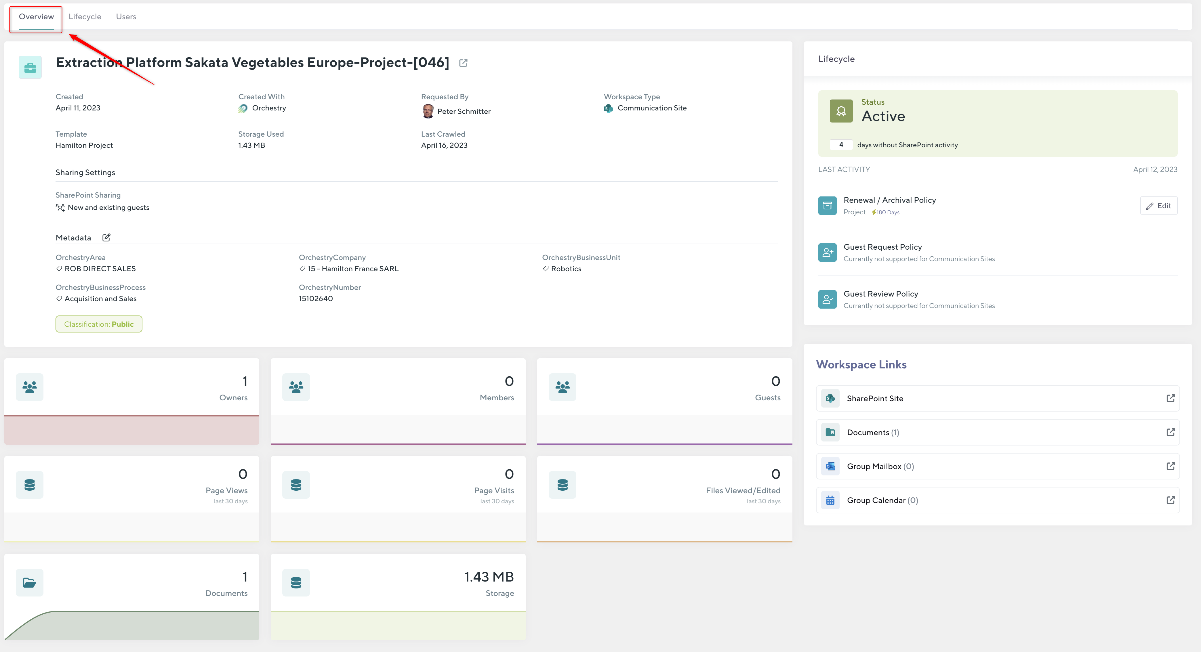Click the Renewal / Archival Policy archive icon
The image size is (1201, 652).
click(827, 206)
